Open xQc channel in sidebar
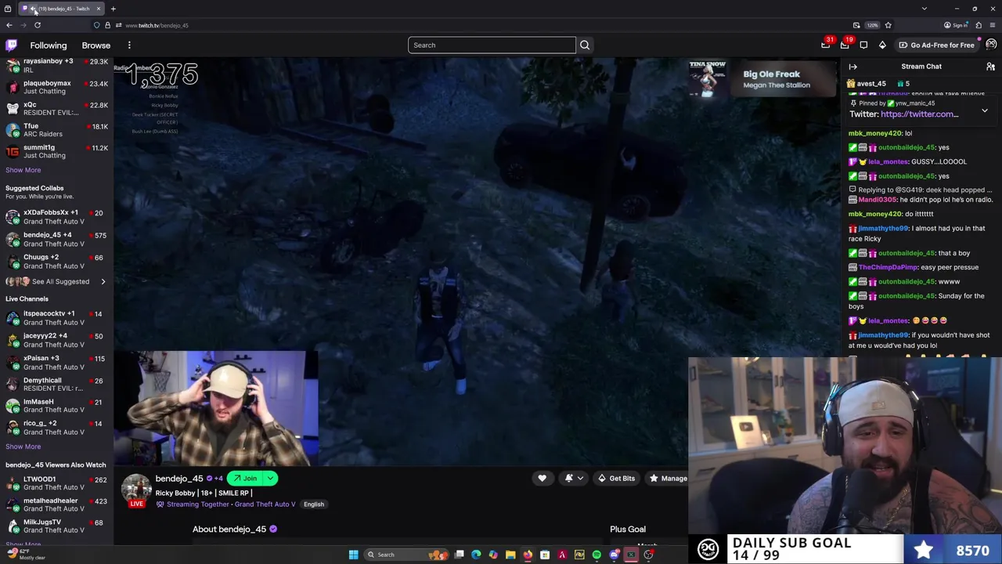The image size is (1002, 564). pyautogui.click(x=56, y=108)
